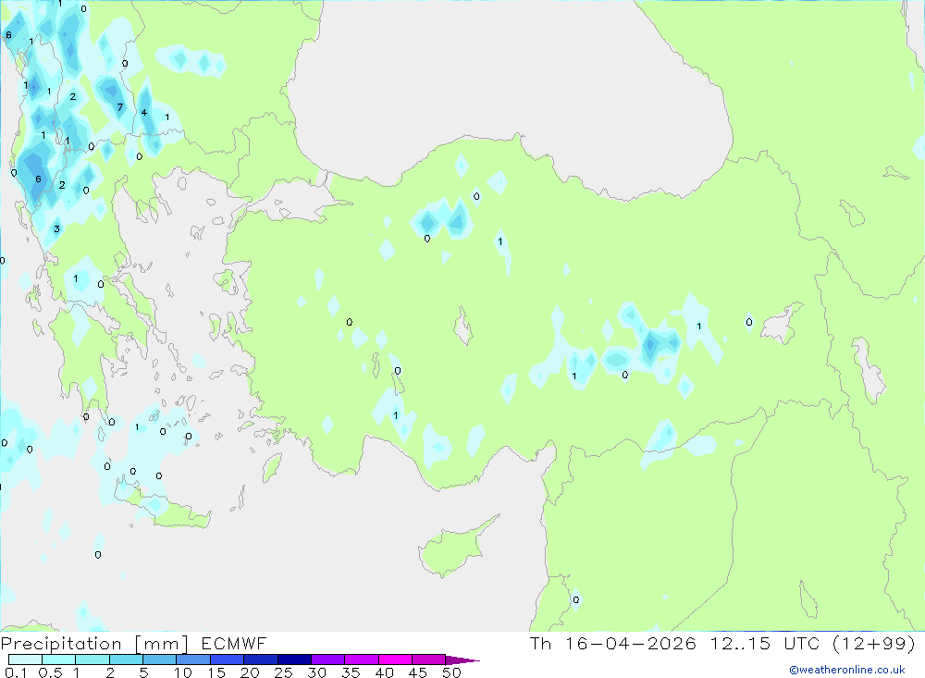
Task: Select the 45–50 mm legend color swatch
Action: pos(429,660)
